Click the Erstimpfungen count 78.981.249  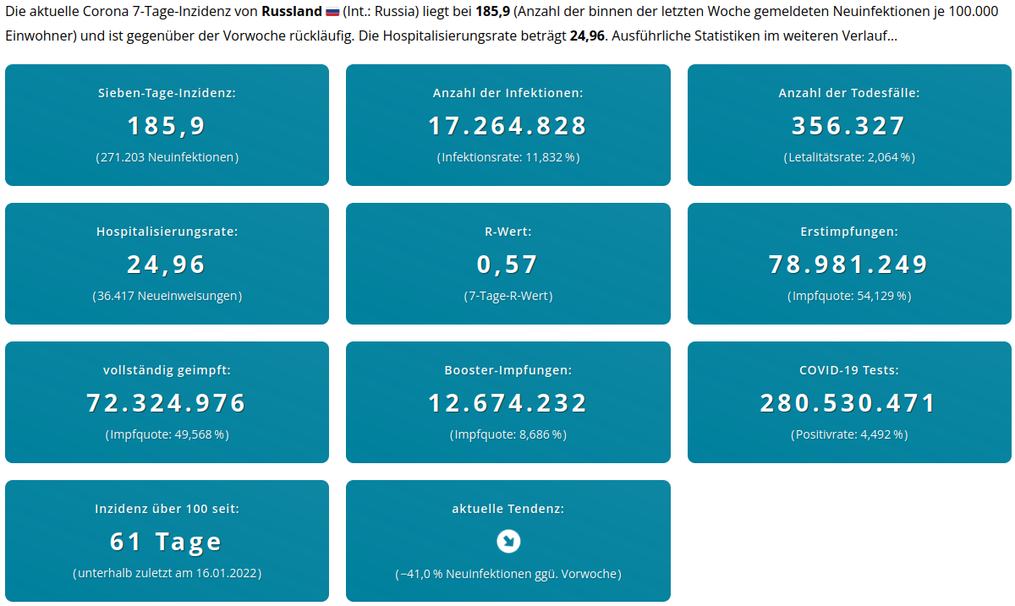click(x=849, y=265)
